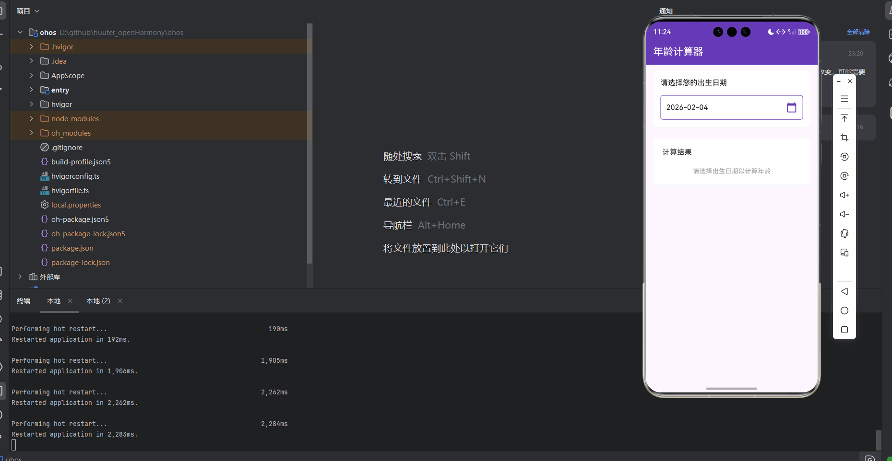This screenshot has height=461, width=892.
Task: Select oh-package.json5 file
Action: (80, 219)
